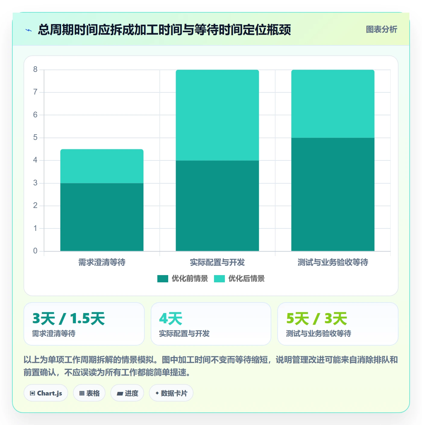Click the light 需求澄清等待 bar segment
This screenshot has height=425, width=422.
click(102, 166)
